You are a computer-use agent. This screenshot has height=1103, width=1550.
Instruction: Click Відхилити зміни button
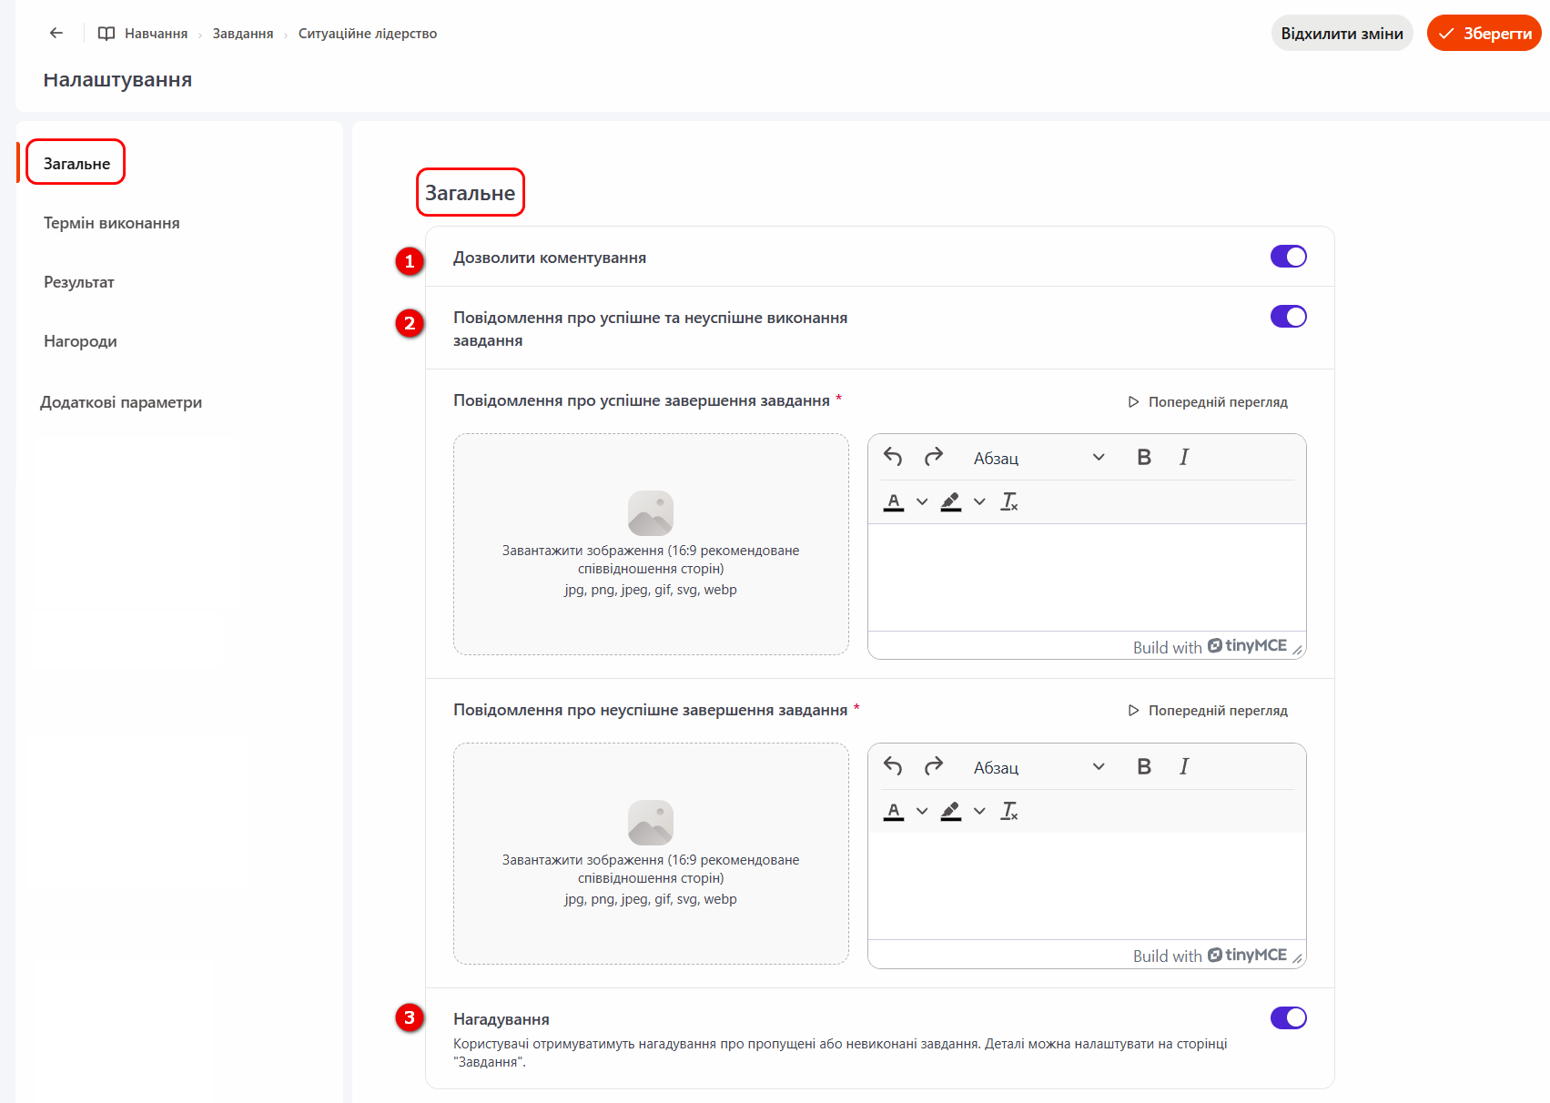coord(1342,33)
